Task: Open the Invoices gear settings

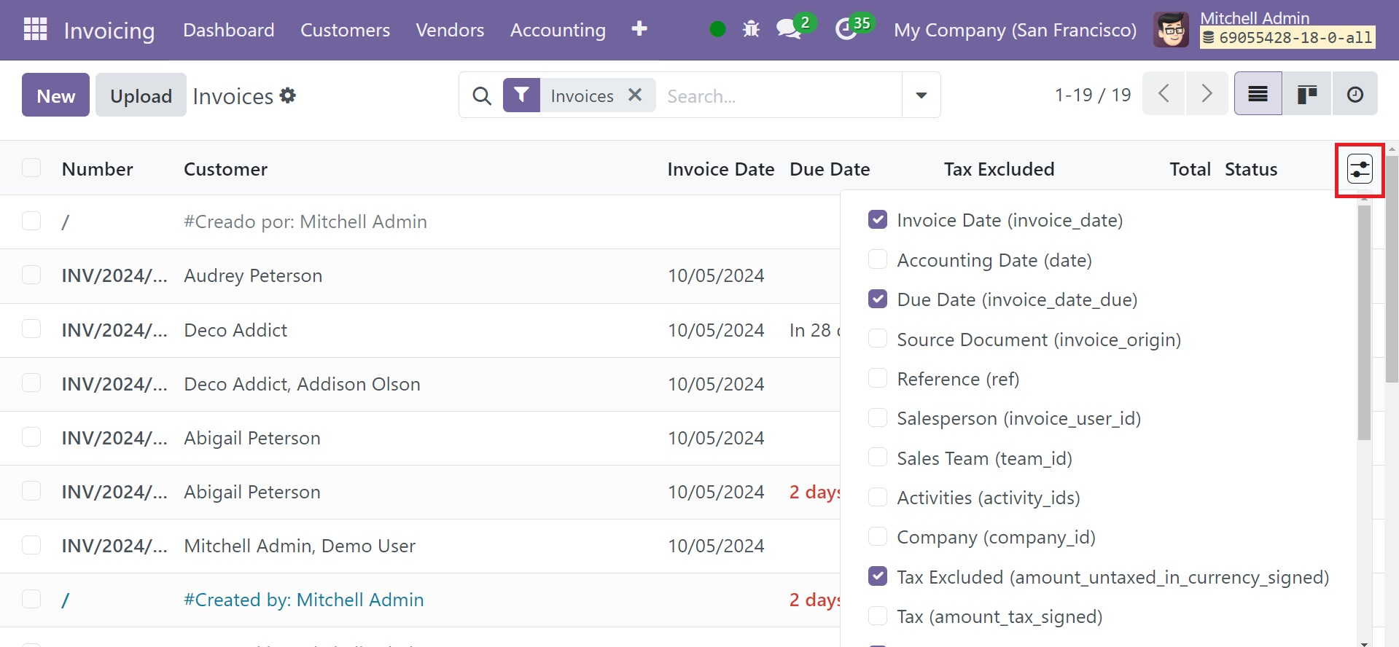Action: [288, 95]
